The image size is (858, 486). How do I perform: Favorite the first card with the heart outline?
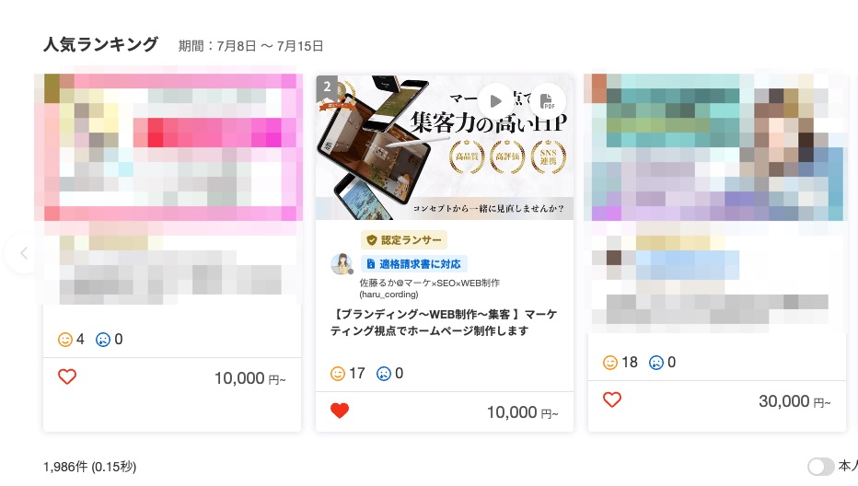67,376
